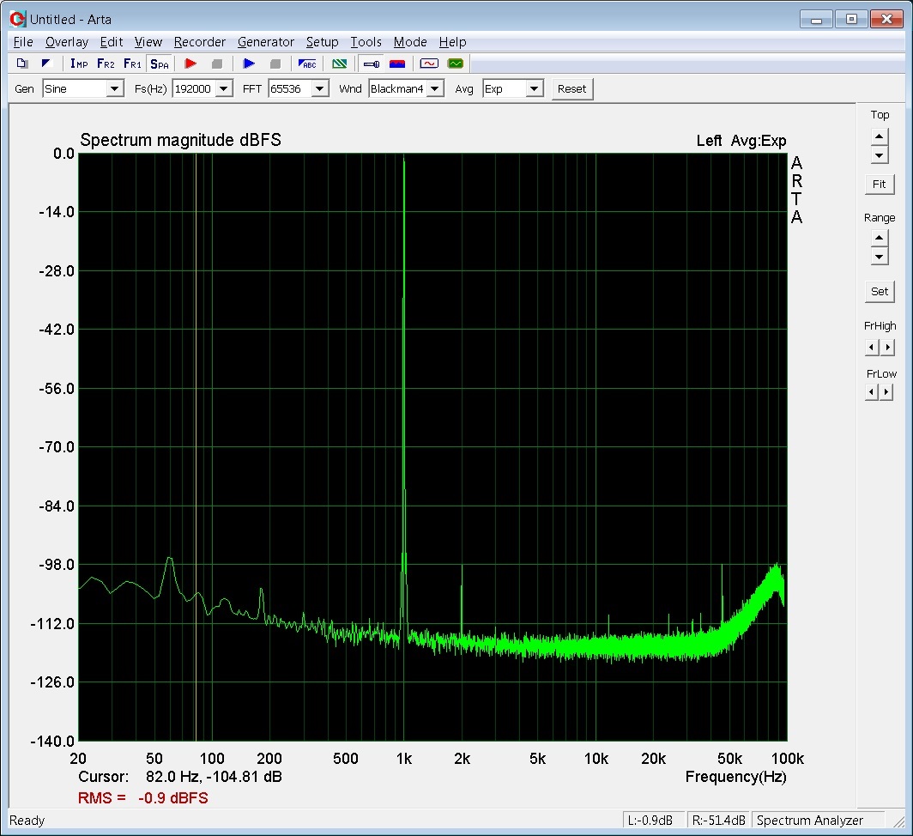
Task: Open the Tools menu
Action: 366,42
